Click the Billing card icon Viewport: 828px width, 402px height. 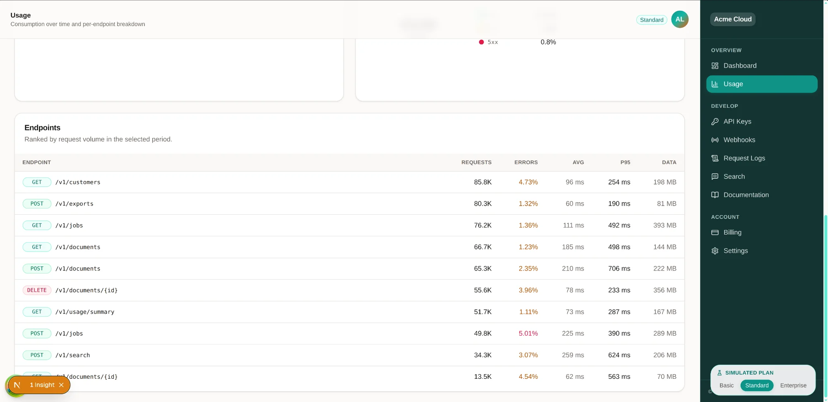(715, 232)
